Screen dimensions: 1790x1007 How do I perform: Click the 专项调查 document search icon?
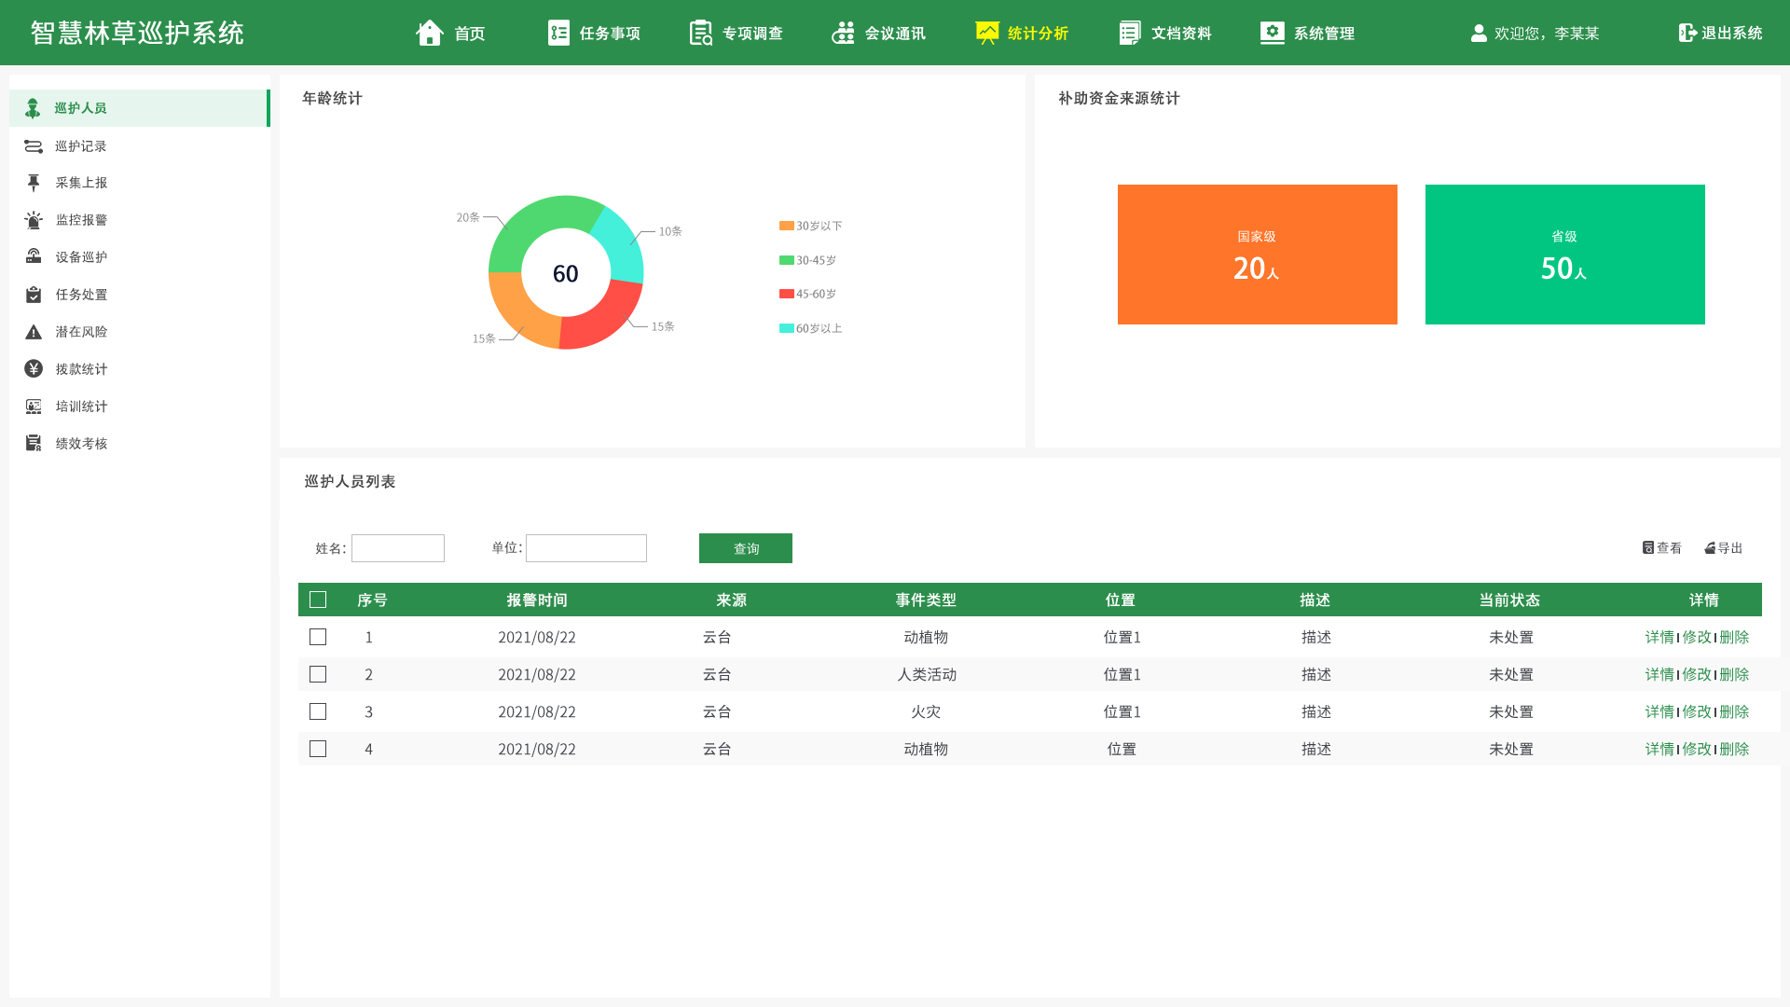tap(700, 33)
